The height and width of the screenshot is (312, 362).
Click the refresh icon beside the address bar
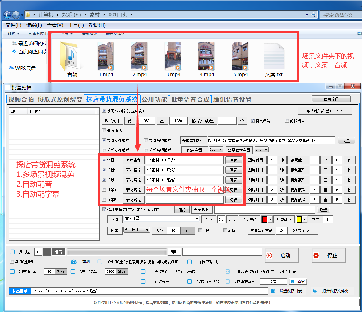[x=314, y=15]
